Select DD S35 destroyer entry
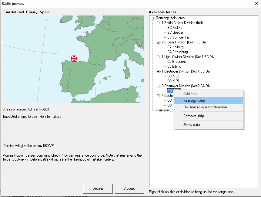This screenshot has width=261, height=197. coord(173,81)
